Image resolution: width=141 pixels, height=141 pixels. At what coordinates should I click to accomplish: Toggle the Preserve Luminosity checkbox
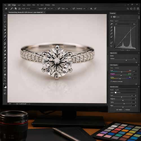pos(111,81)
